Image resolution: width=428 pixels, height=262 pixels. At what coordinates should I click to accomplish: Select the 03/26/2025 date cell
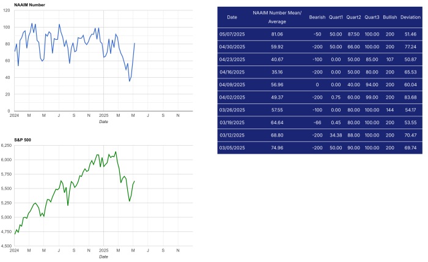(232, 110)
